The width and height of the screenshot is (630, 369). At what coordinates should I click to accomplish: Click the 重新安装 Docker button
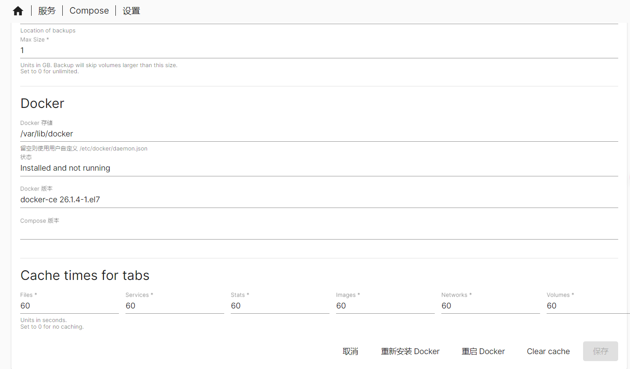pyautogui.click(x=410, y=351)
